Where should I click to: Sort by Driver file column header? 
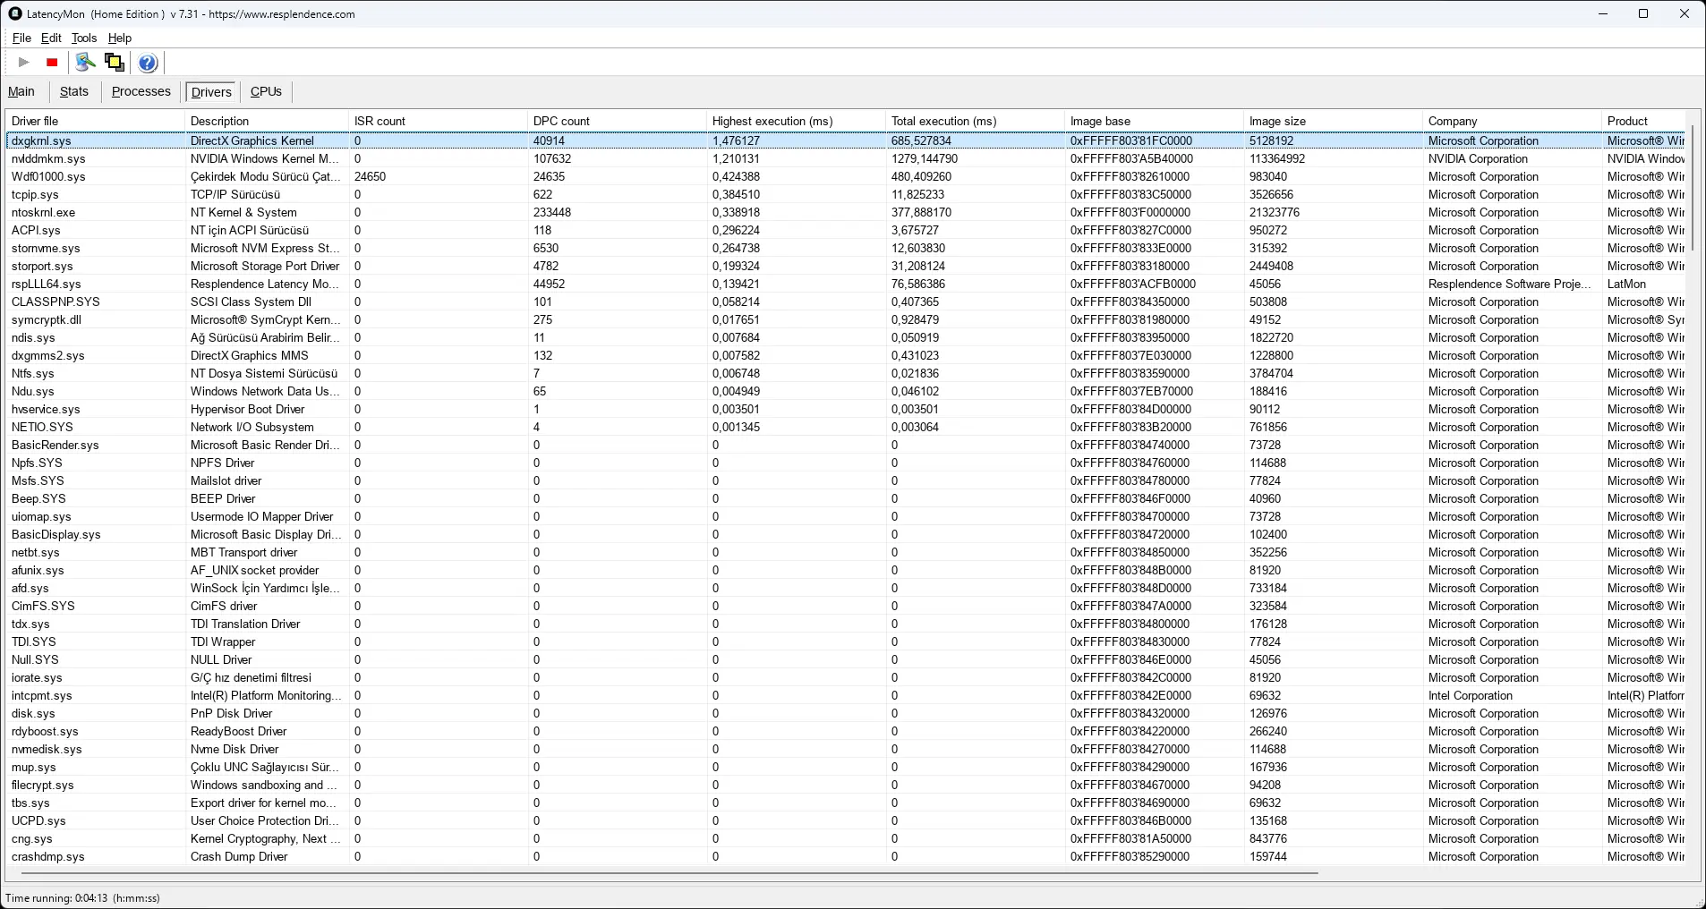click(x=95, y=121)
